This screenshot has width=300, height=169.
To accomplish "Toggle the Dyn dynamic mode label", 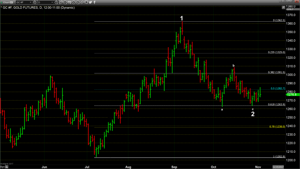I will [2, 166].
